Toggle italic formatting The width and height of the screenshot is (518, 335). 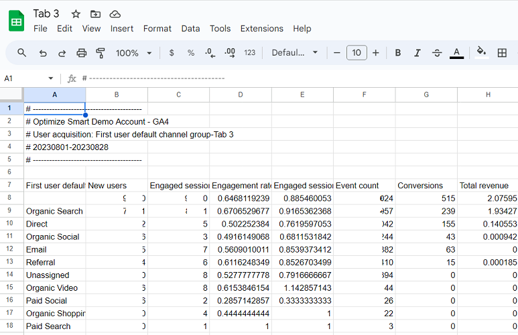tap(417, 53)
